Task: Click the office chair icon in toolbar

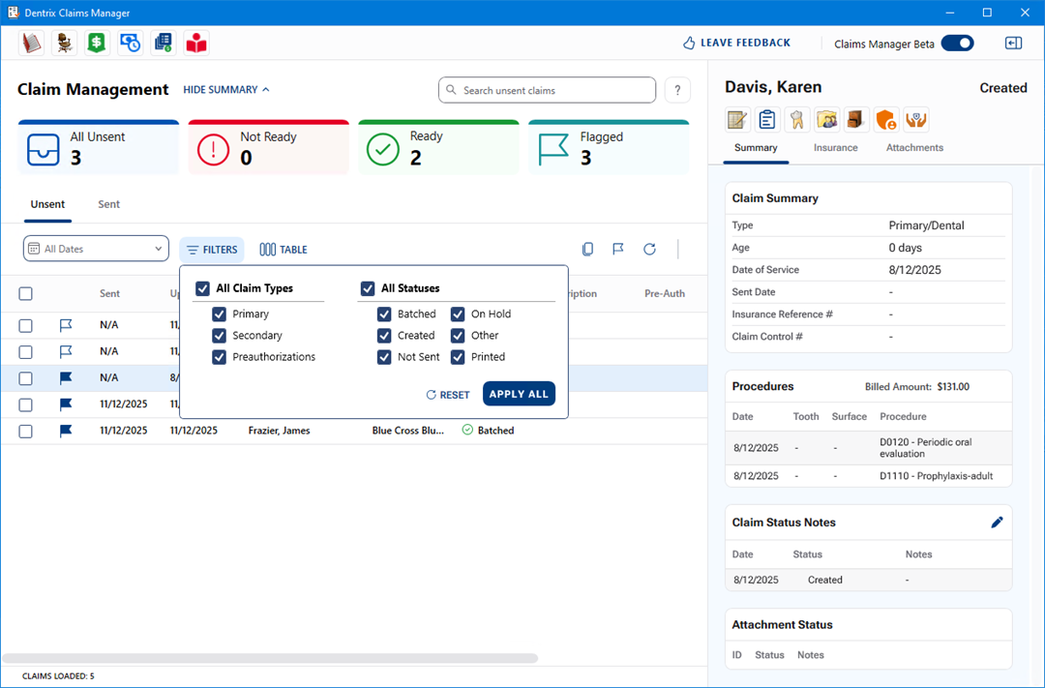Action: click(64, 43)
